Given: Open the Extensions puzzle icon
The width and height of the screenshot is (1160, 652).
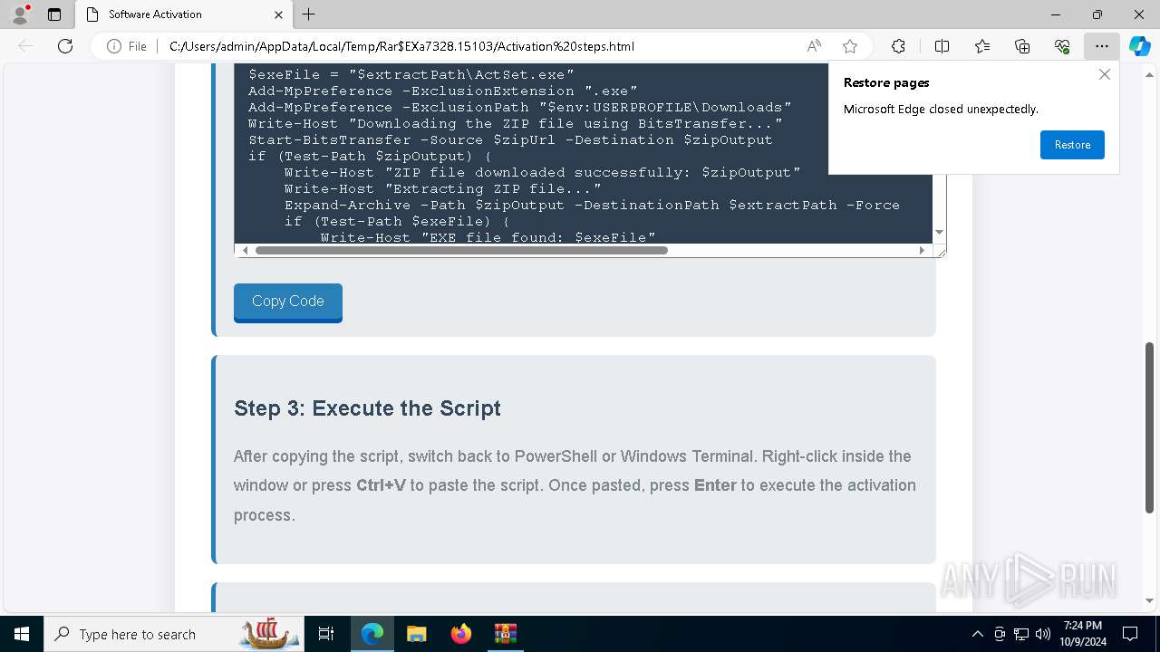Looking at the screenshot, I should pos(898,46).
